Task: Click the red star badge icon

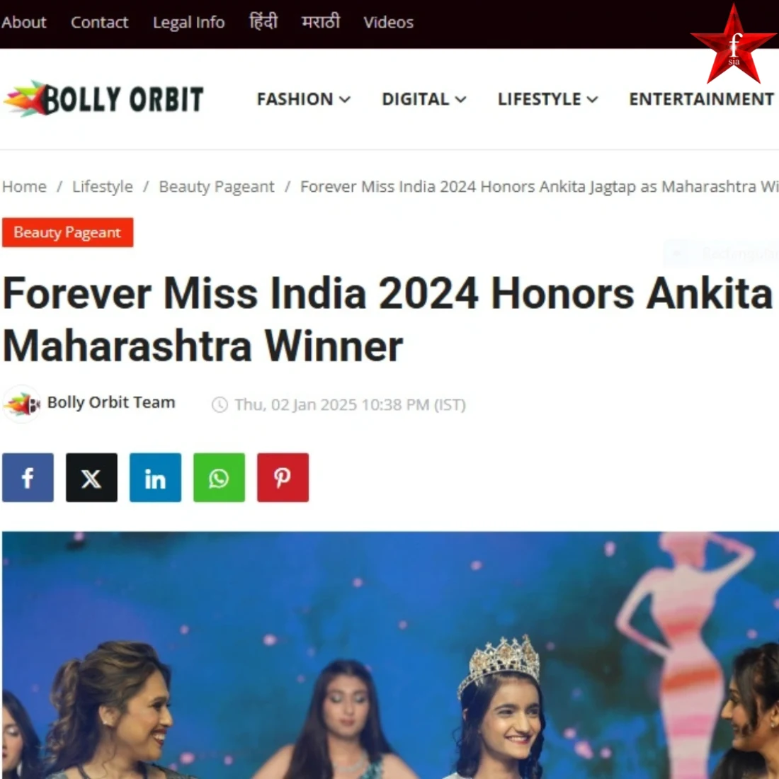Action: [x=733, y=45]
